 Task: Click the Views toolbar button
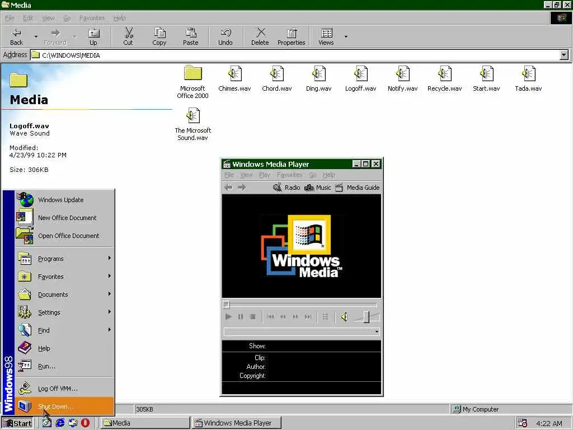[x=326, y=36]
